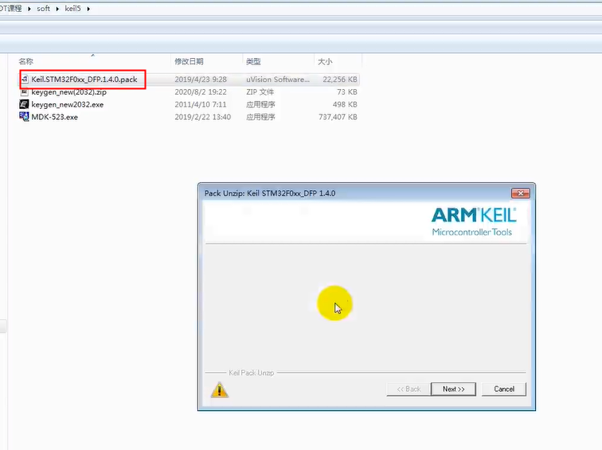602x450 pixels.
Task: Click the type cell ZIP 文件
Action: (x=260, y=92)
